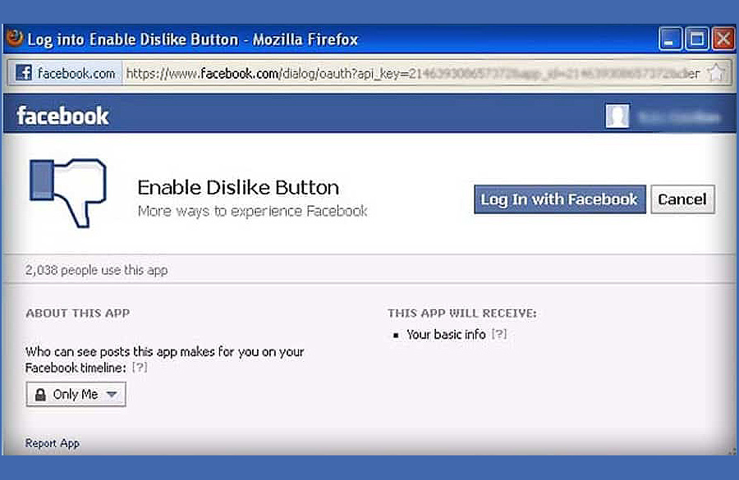
Task: Click the facebook wordmark logo
Action: tap(62, 115)
